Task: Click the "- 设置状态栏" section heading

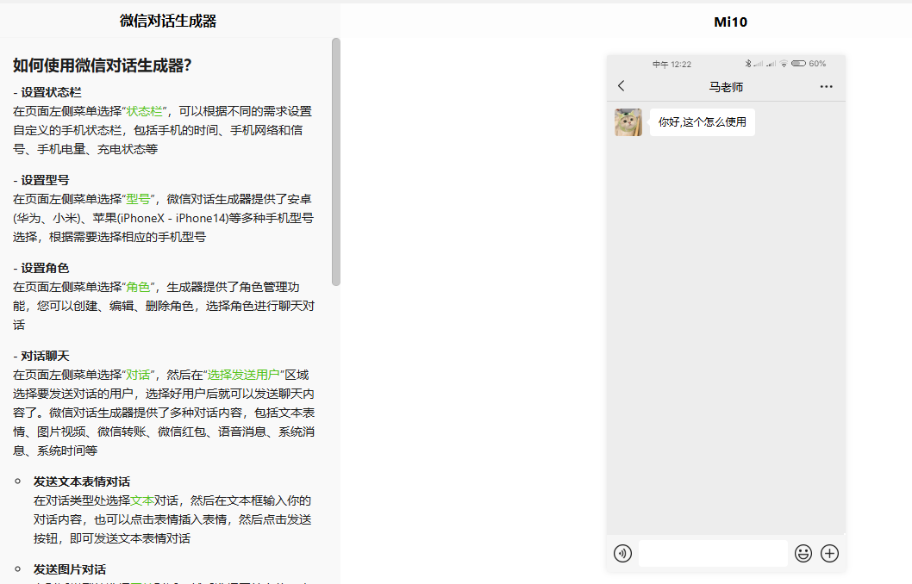Action: (47, 92)
